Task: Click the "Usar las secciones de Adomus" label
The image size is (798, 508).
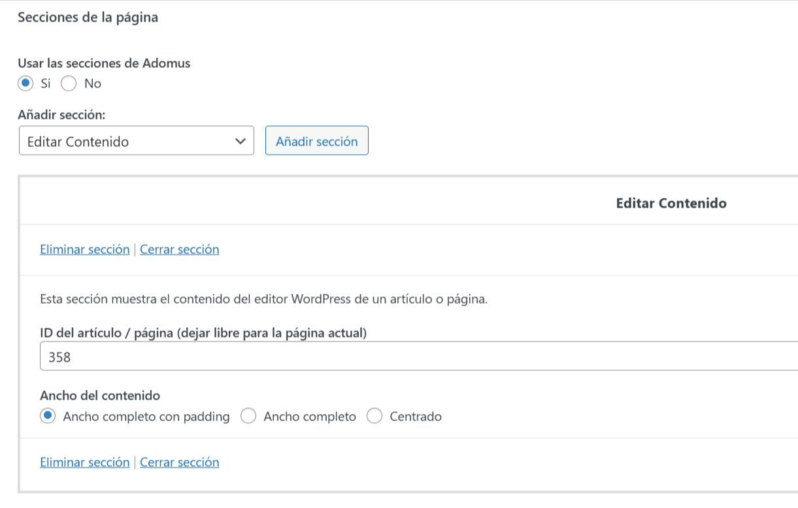Action: coord(104,63)
